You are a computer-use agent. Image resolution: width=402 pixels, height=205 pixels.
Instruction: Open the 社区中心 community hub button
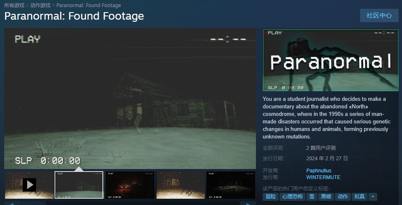[x=379, y=15]
